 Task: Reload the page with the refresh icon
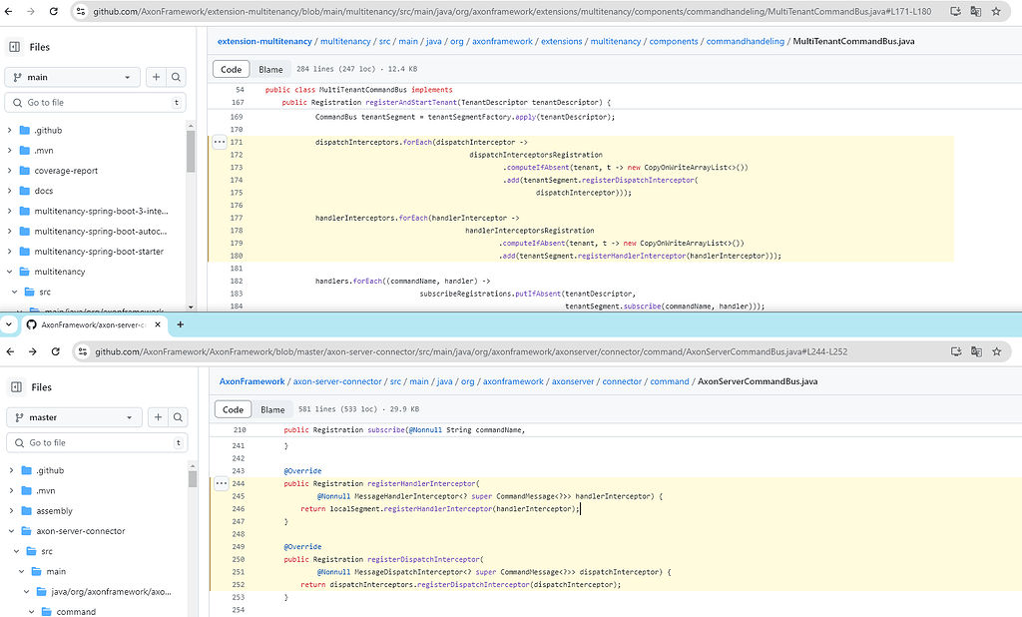[x=54, y=11]
